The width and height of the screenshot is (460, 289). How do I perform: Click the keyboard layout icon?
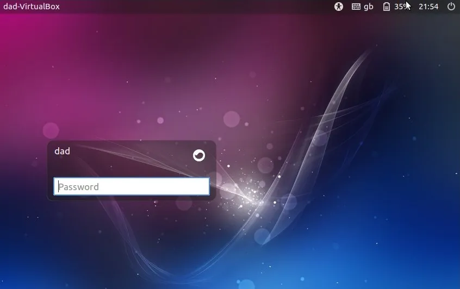pos(356,7)
